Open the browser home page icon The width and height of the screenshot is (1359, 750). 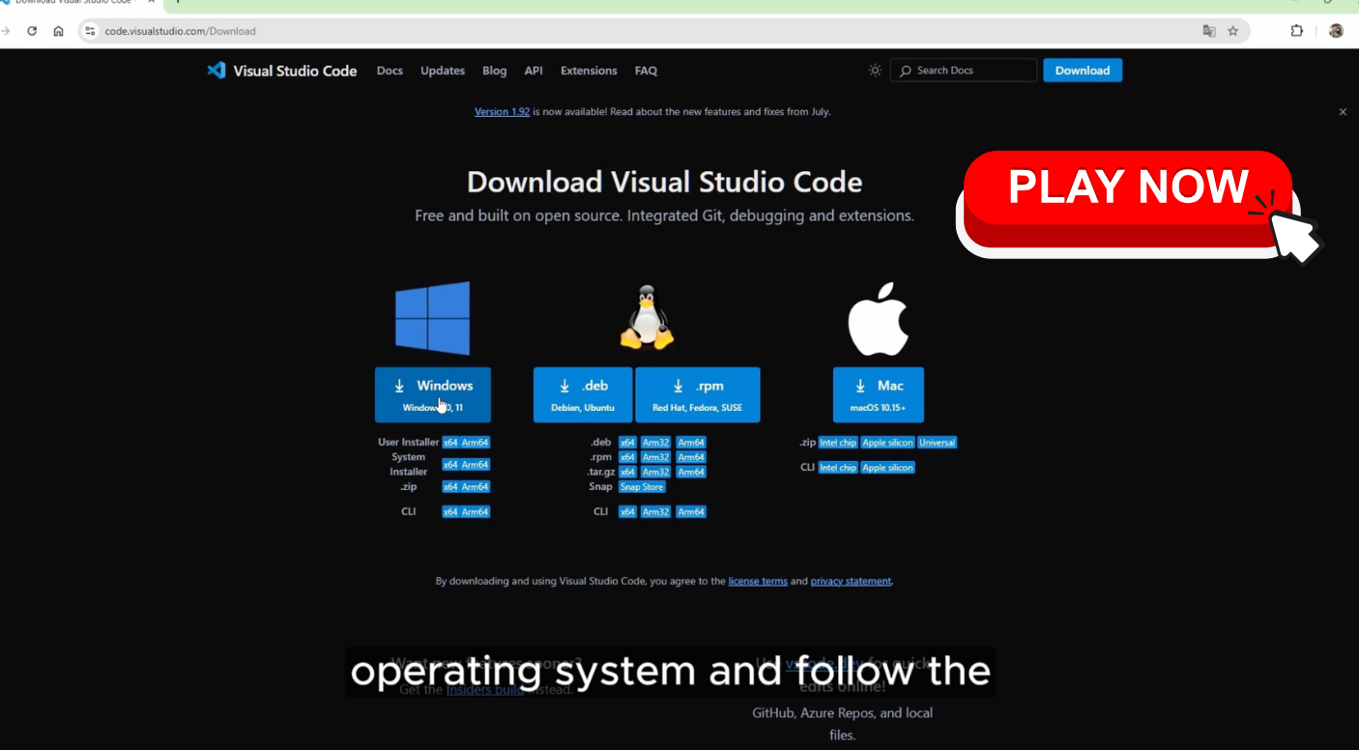[x=58, y=31]
